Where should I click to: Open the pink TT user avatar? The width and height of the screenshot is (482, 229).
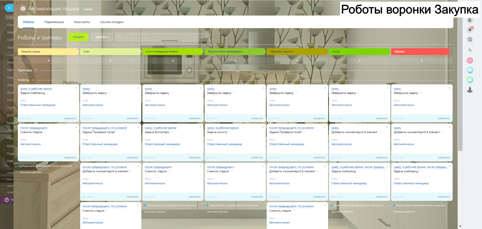[x=470, y=61]
